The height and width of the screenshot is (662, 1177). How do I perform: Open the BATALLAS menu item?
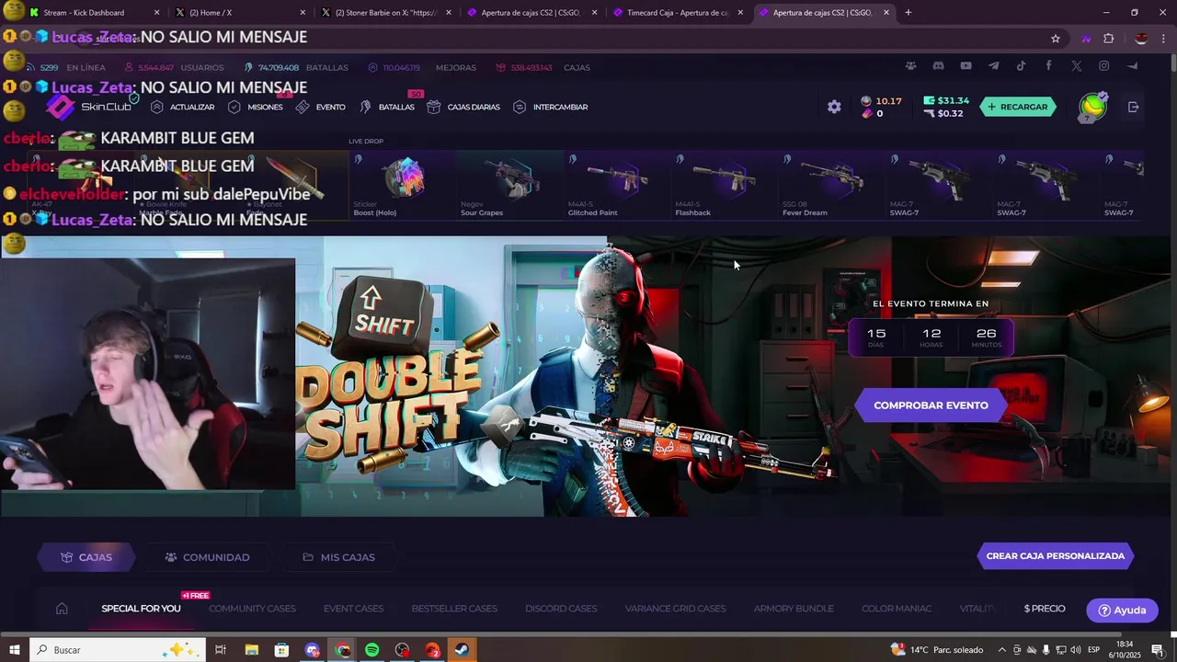[386, 107]
